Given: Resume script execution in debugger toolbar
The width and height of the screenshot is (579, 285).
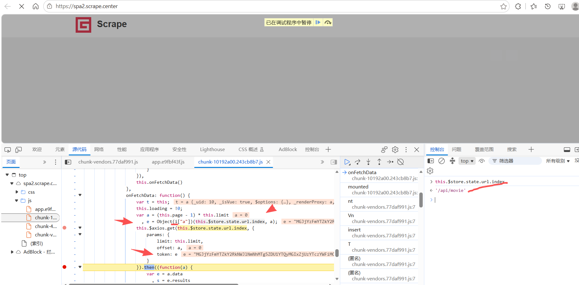Looking at the screenshot, I should [347, 162].
